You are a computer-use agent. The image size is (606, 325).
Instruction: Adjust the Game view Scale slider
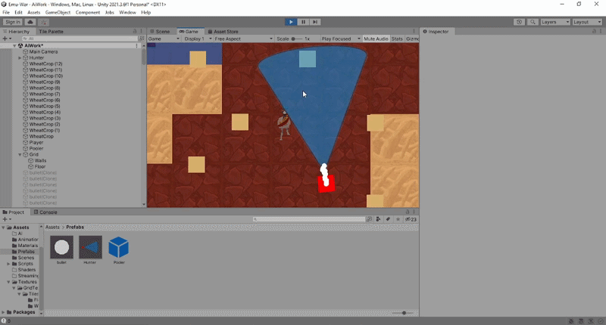295,39
